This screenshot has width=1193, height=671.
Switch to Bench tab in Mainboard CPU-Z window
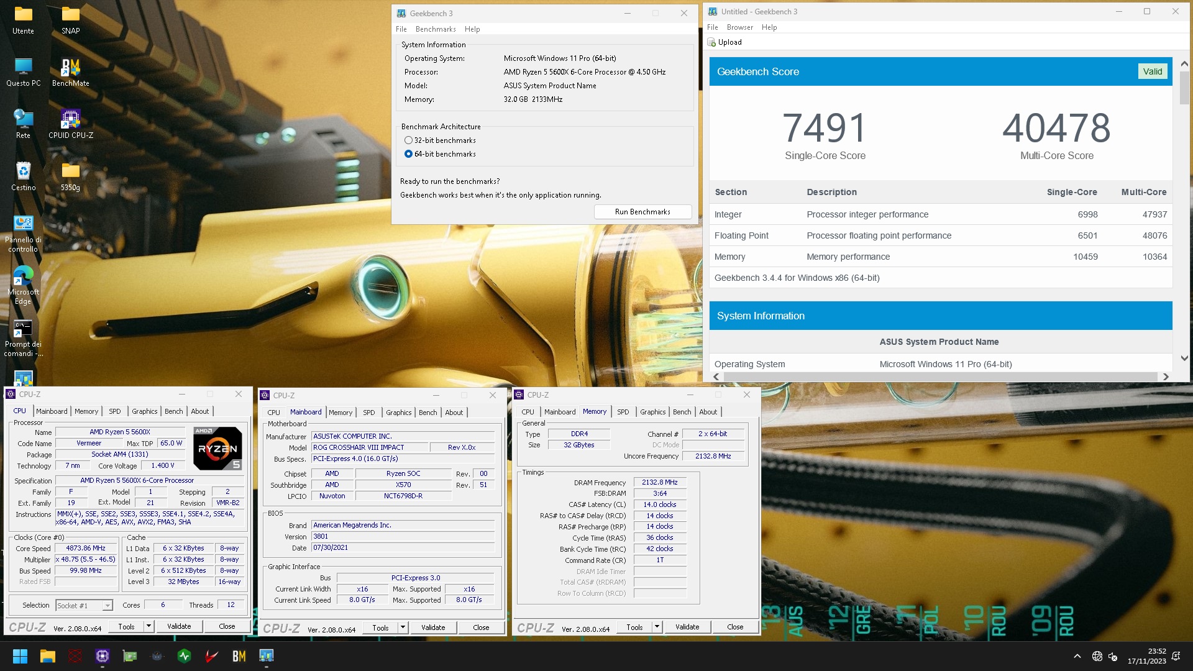coord(427,413)
